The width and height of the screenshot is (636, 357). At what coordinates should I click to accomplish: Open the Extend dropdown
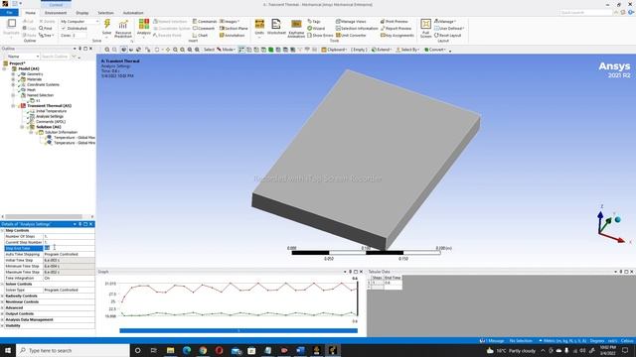coord(381,50)
